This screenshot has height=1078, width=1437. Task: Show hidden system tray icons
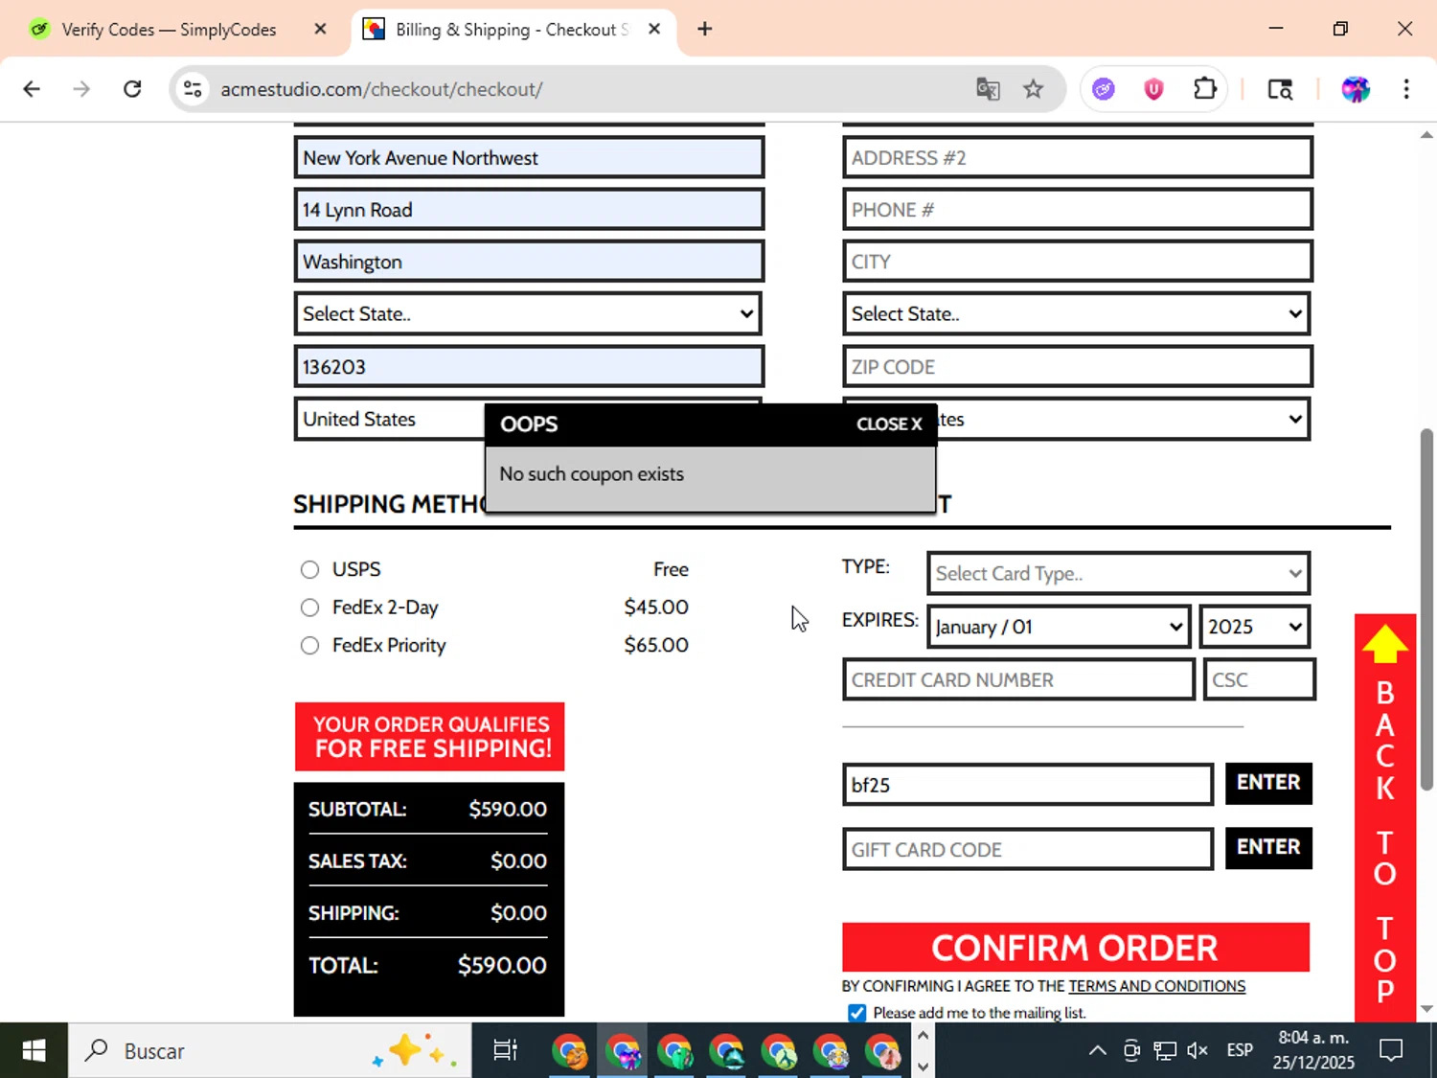point(1098,1051)
